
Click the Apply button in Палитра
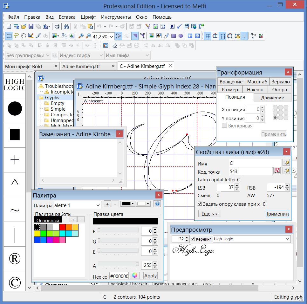(x=150, y=275)
